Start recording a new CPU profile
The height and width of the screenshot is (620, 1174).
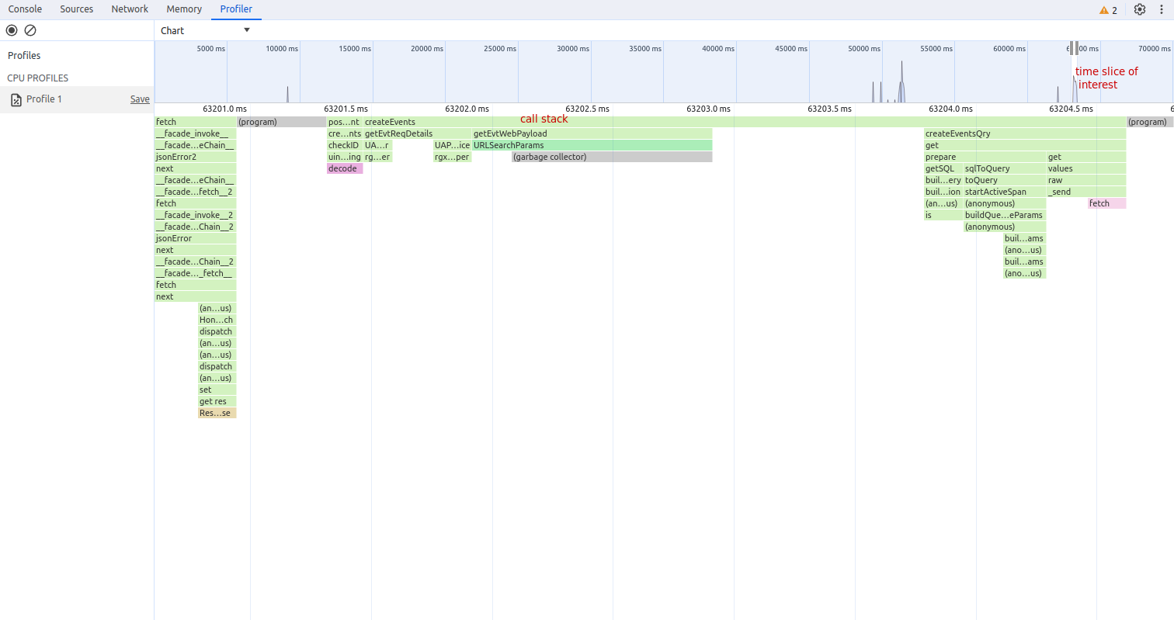click(11, 29)
